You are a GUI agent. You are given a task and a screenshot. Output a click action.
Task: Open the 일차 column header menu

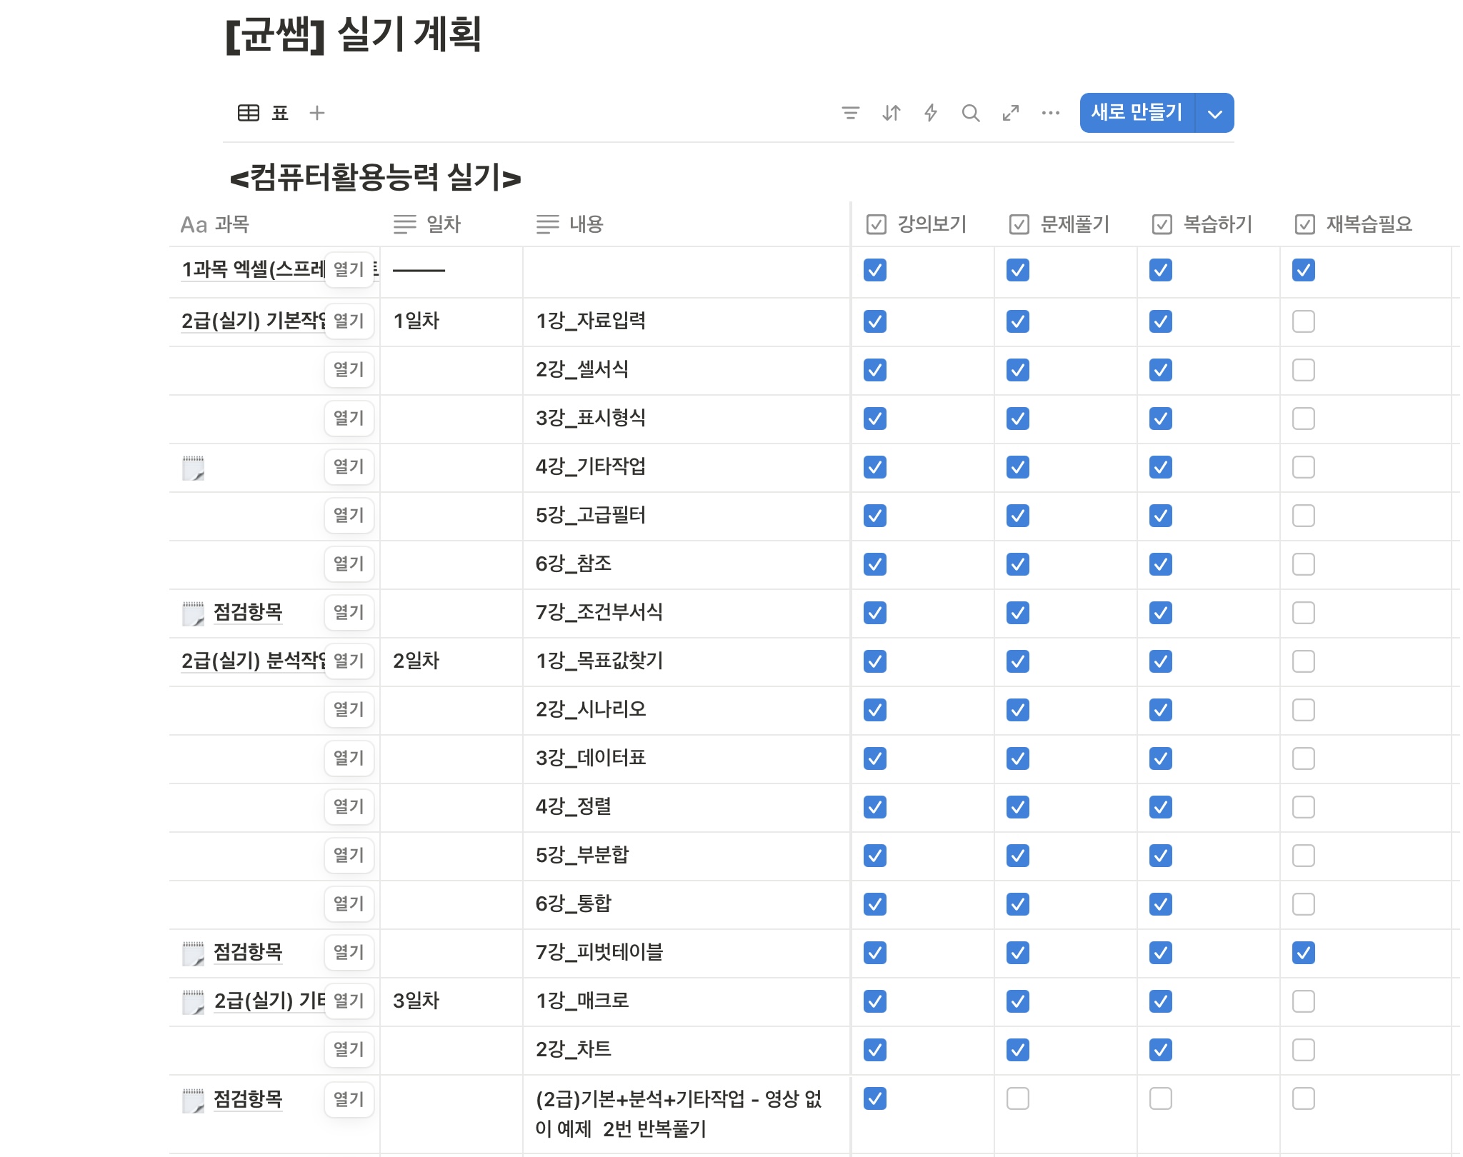[443, 224]
